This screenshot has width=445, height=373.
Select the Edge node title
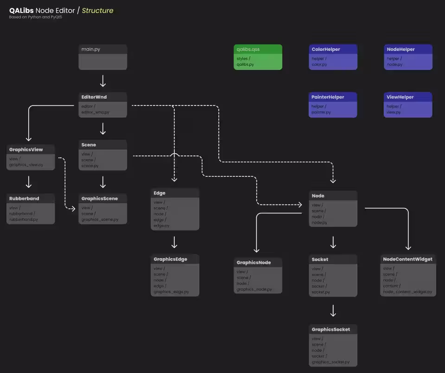pos(159,193)
